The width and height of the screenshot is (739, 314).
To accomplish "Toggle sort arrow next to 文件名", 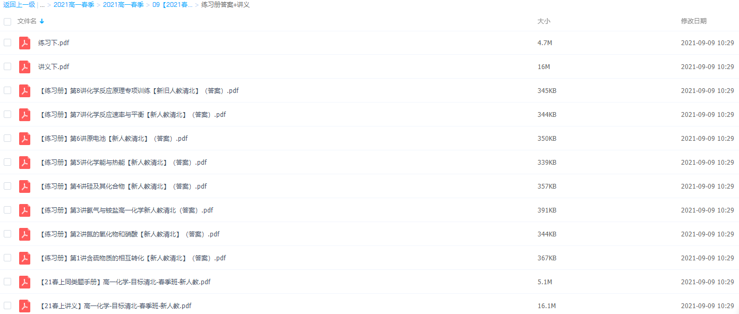I will tap(42, 21).
